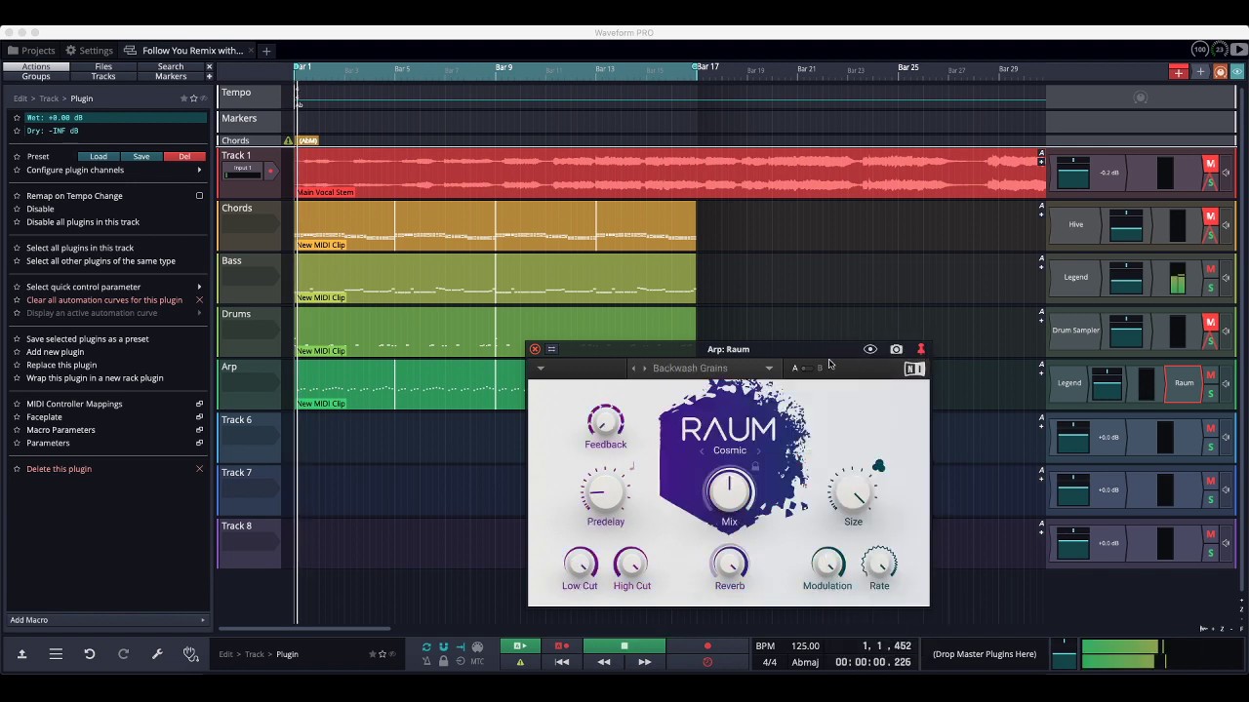Select the Markers tab in sidebar
Screen dimensions: 1249x702
[x=171, y=76]
